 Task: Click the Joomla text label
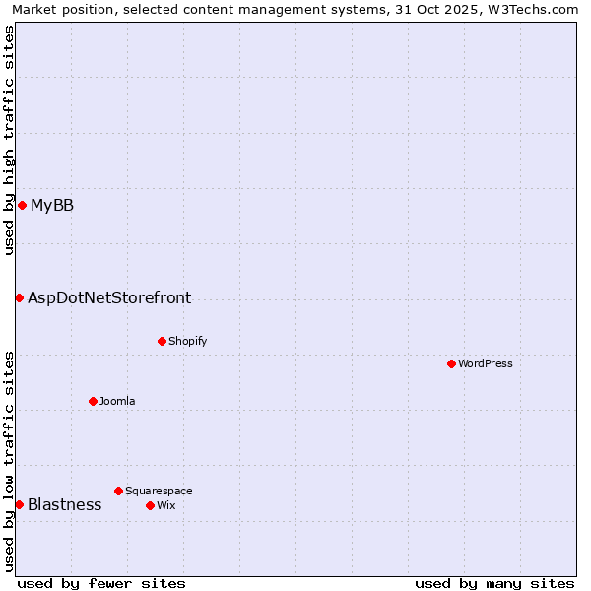pyautogui.click(x=117, y=401)
